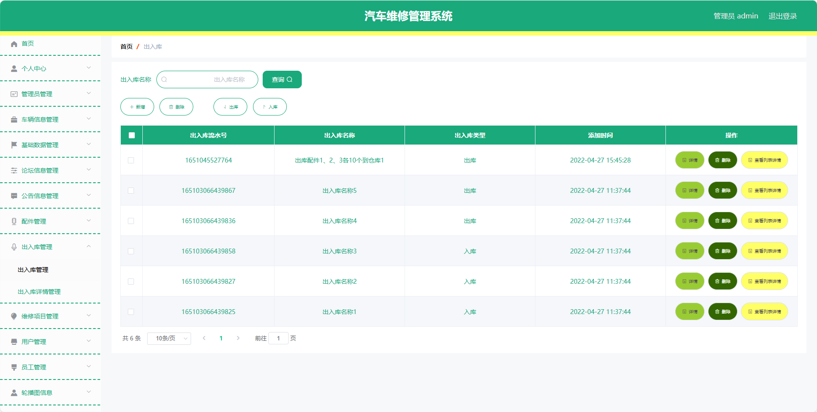Expand the 个人中心 menu chevron

click(x=89, y=68)
